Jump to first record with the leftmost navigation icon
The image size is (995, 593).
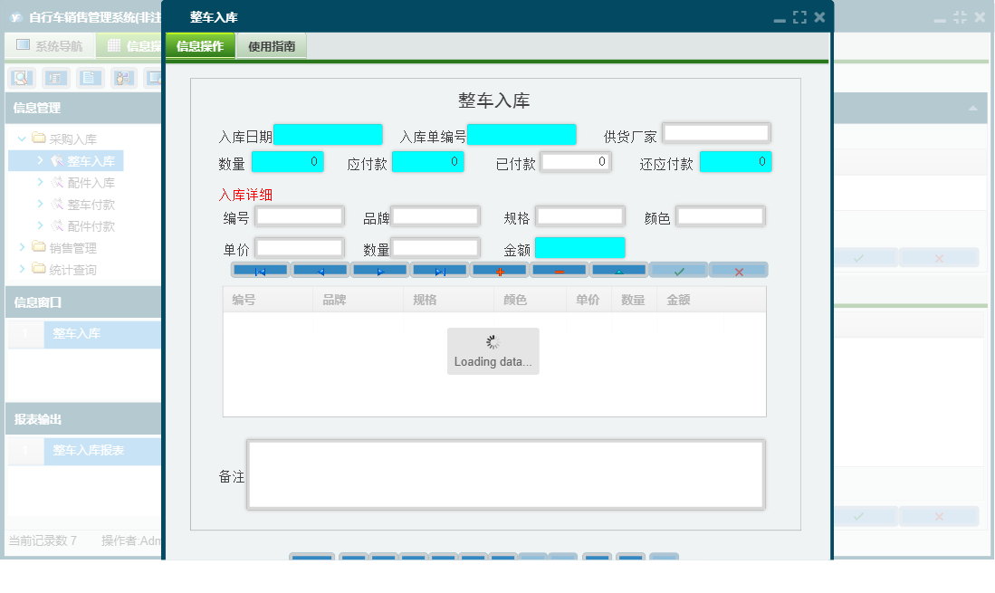259,269
